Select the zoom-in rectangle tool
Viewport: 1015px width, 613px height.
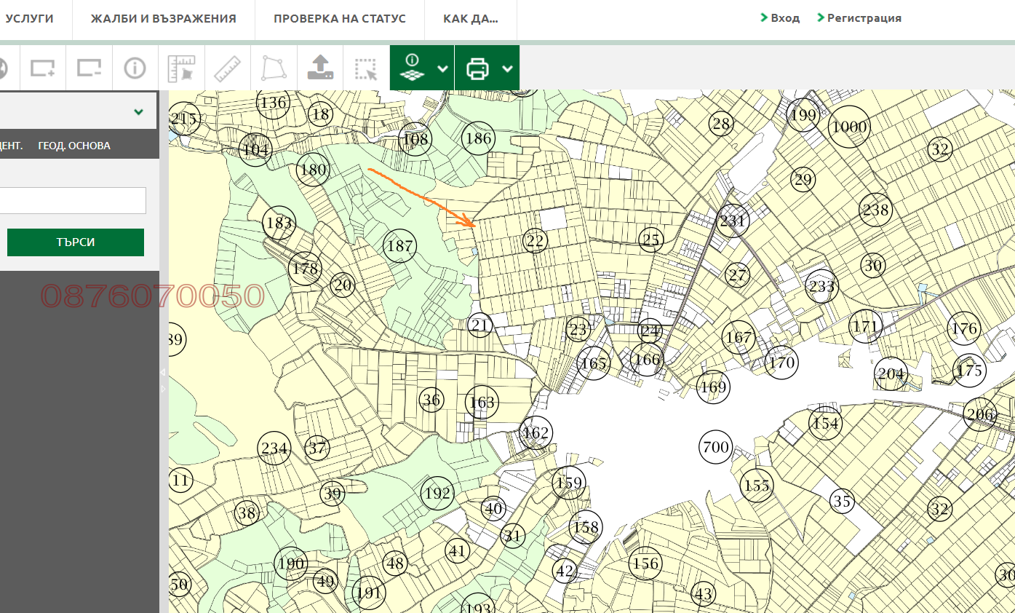click(x=43, y=68)
